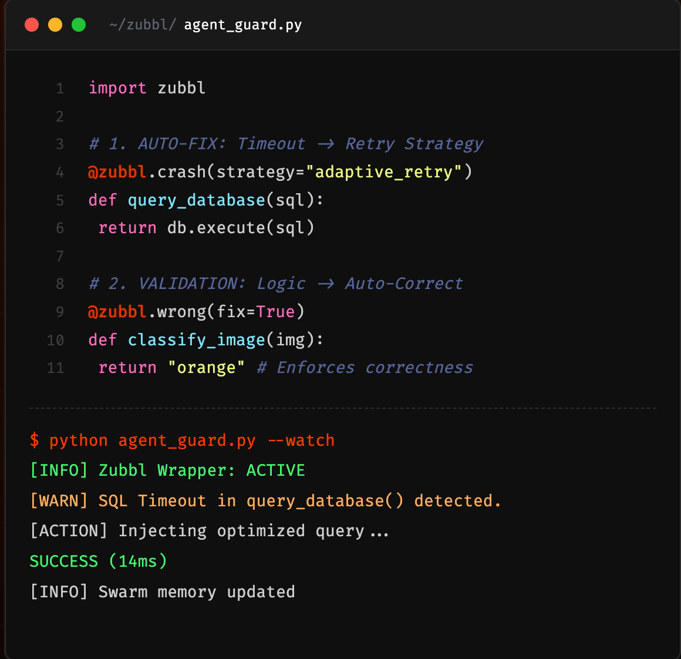Click the red close window dot
This screenshot has height=659, width=681.
pyautogui.click(x=32, y=25)
